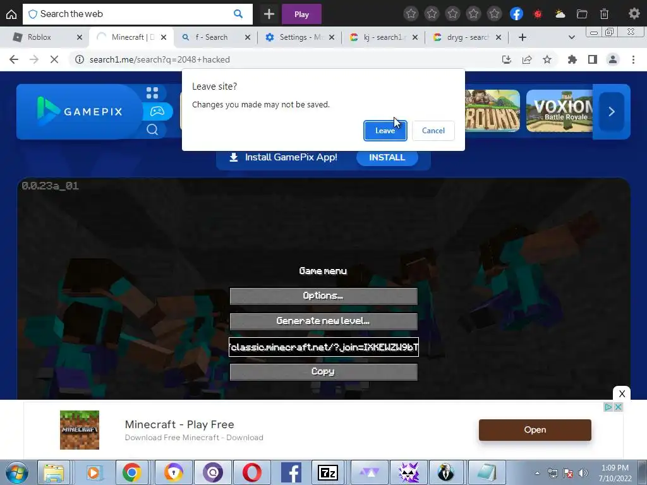Click the AdChoices triangle icon

[608, 407]
